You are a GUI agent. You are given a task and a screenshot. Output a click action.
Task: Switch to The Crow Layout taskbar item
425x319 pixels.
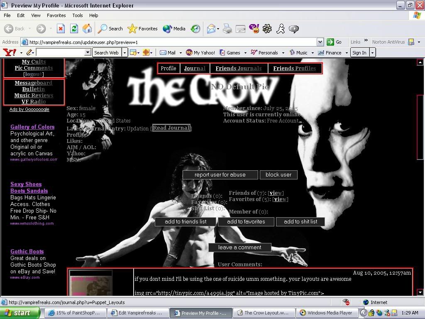coord(264,313)
